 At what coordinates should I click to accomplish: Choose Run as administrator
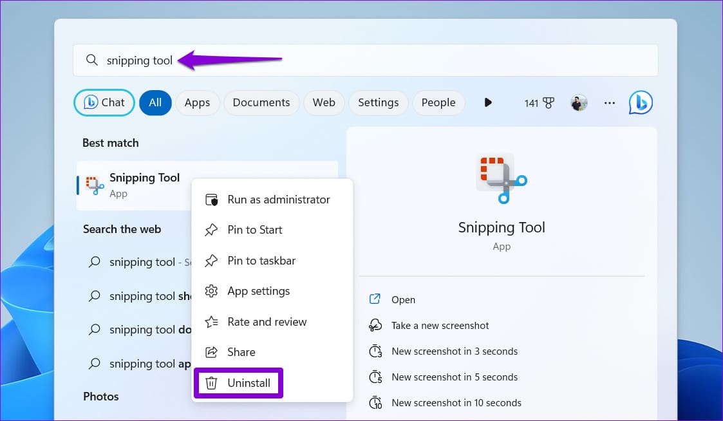tap(272, 200)
